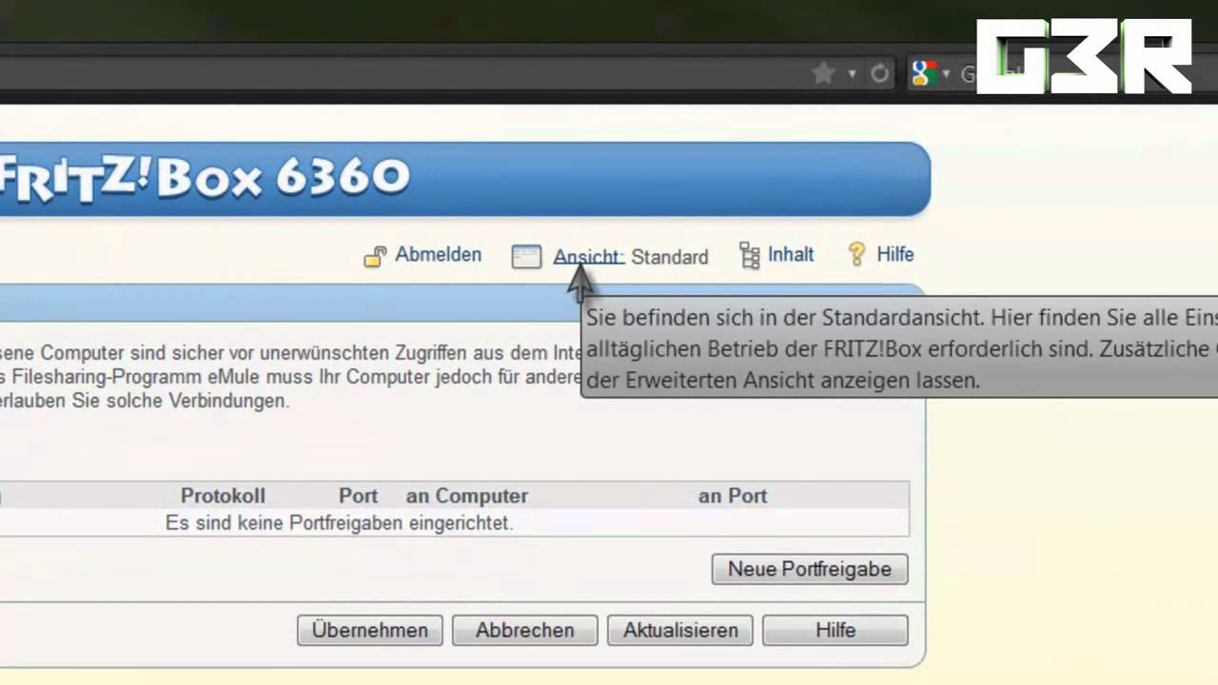Click the Port column header
This screenshot has width=1218, height=685.
tap(359, 496)
